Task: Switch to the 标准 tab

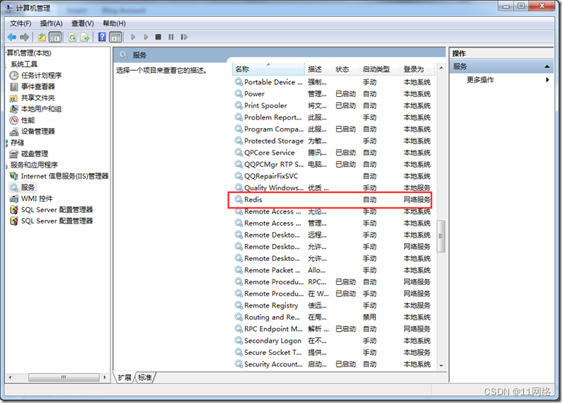Action: 145,378
